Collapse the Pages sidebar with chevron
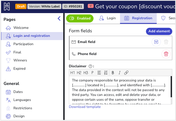 (x=59, y=18)
